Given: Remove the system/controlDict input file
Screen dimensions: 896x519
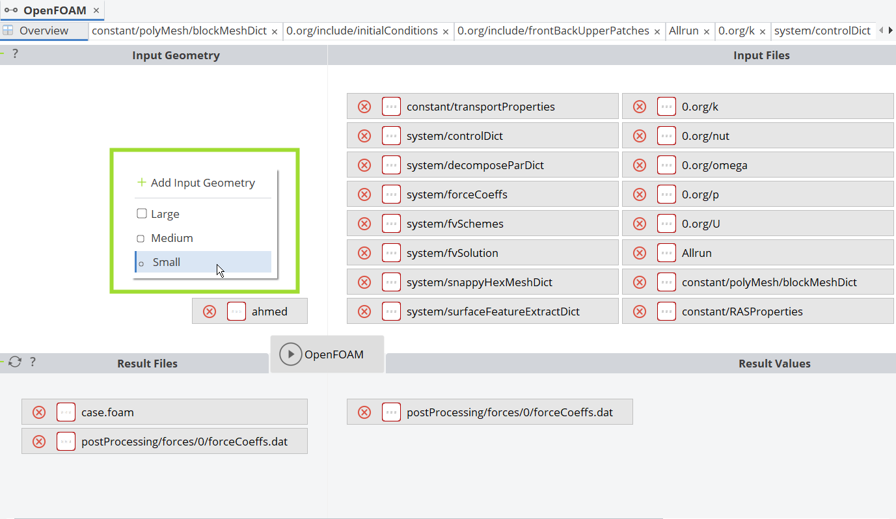Looking at the screenshot, I should click(x=364, y=136).
